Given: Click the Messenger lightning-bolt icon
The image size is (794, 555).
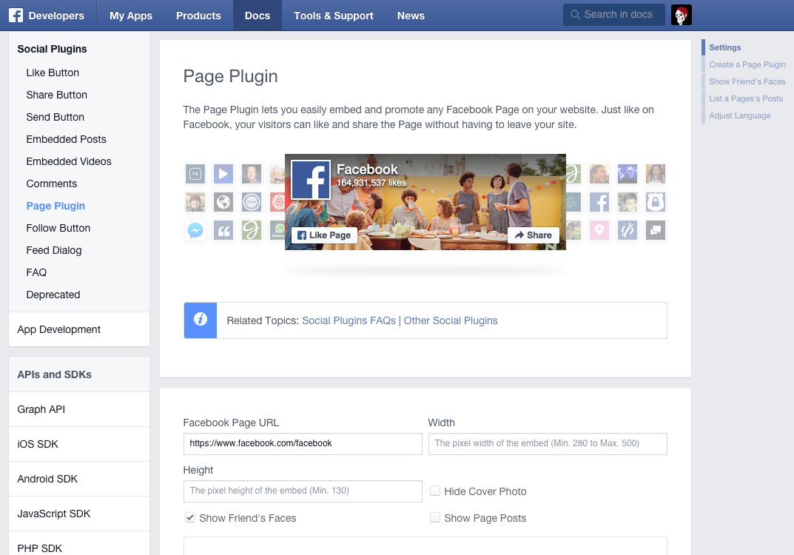Looking at the screenshot, I should tap(195, 230).
